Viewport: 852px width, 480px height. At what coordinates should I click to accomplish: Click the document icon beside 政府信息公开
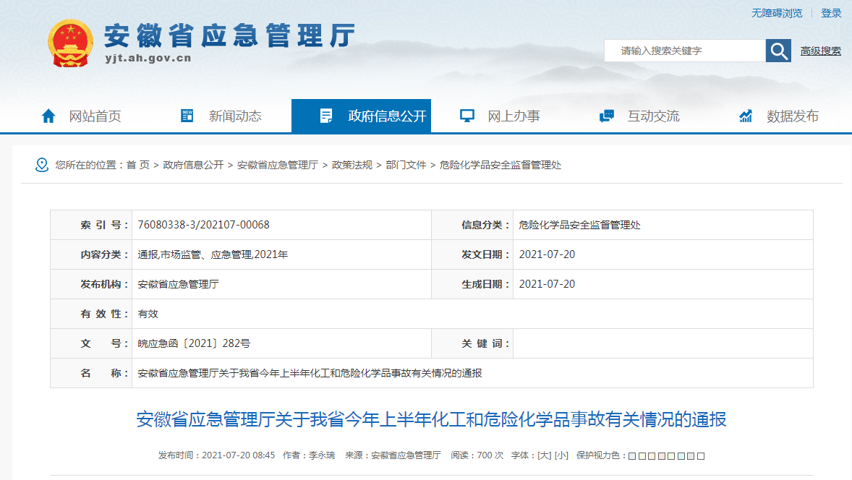pyautogui.click(x=326, y=116)
